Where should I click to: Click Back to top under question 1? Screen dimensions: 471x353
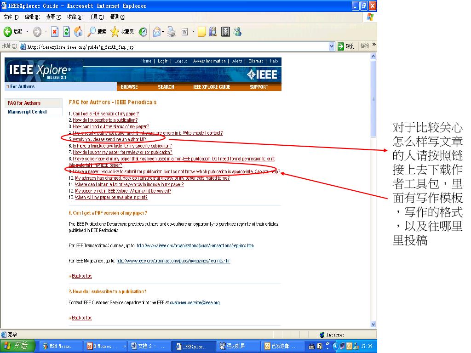pos(82,276)
